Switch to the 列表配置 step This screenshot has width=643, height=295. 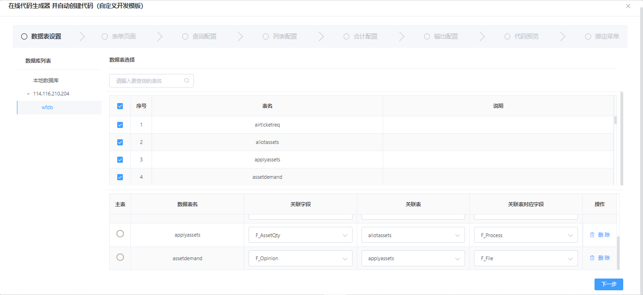280,36
